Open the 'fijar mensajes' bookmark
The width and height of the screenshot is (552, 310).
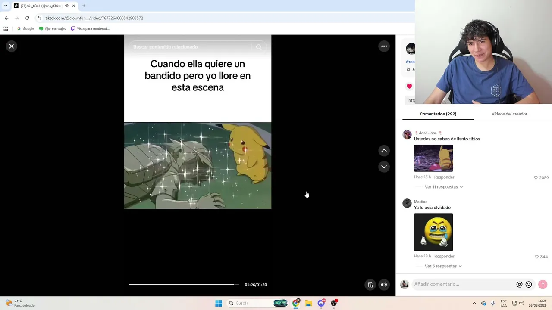tap(52, 29)
